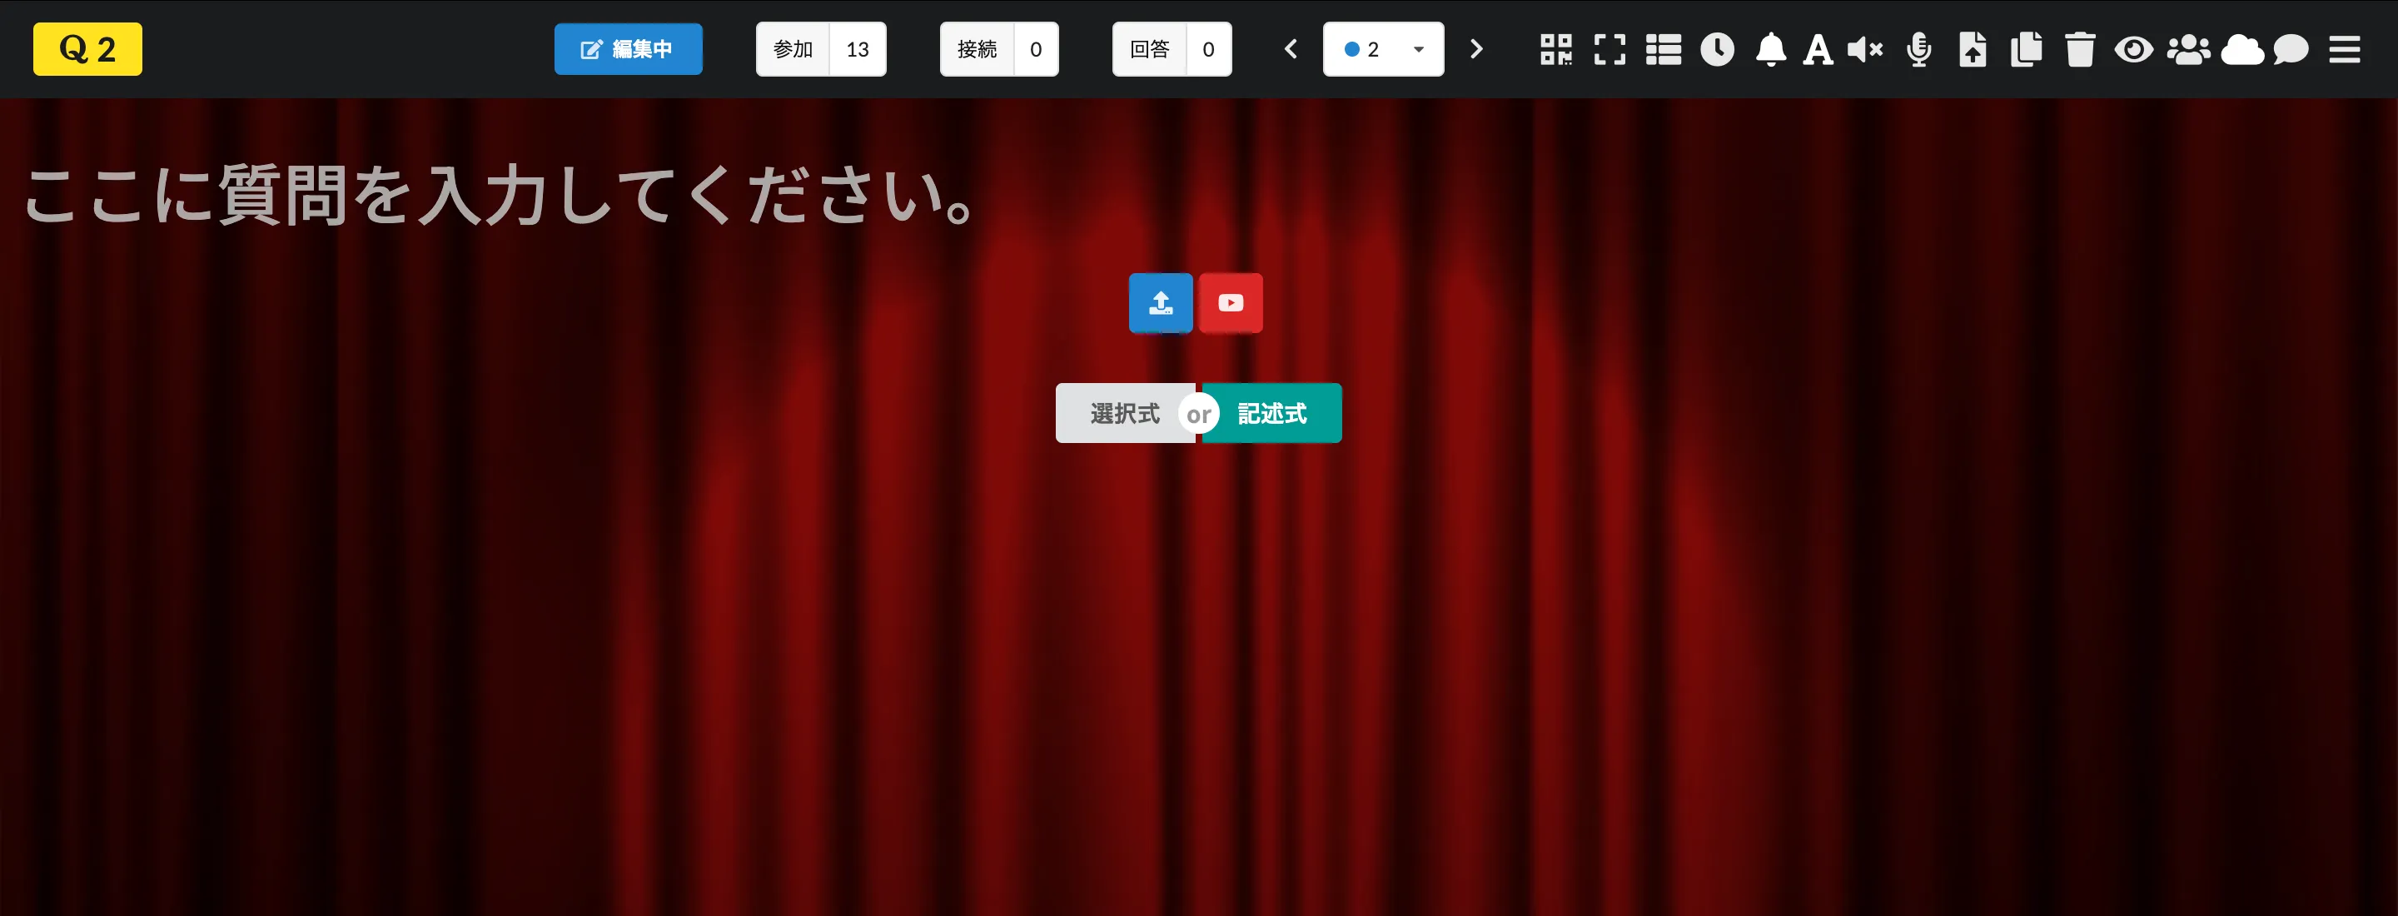Image resolution: width=2398 pixels, height=916 pixels.
Task: Click the file import arrow icon
Action: coord(1973,49)
